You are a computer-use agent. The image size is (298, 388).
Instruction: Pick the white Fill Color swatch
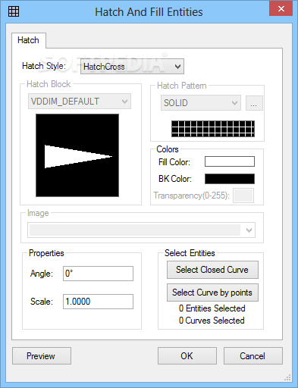pos(230,161)
